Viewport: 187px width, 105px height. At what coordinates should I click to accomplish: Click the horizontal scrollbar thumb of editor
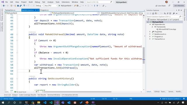point(77,92)
